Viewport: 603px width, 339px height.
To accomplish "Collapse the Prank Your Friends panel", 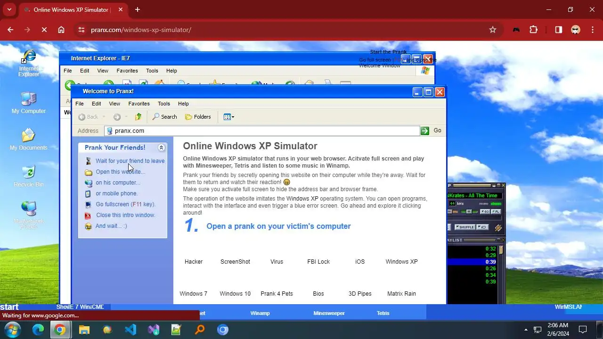I will (161, 147).
